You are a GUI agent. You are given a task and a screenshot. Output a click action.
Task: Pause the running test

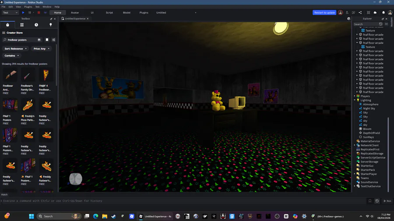(x=30, y=13)
